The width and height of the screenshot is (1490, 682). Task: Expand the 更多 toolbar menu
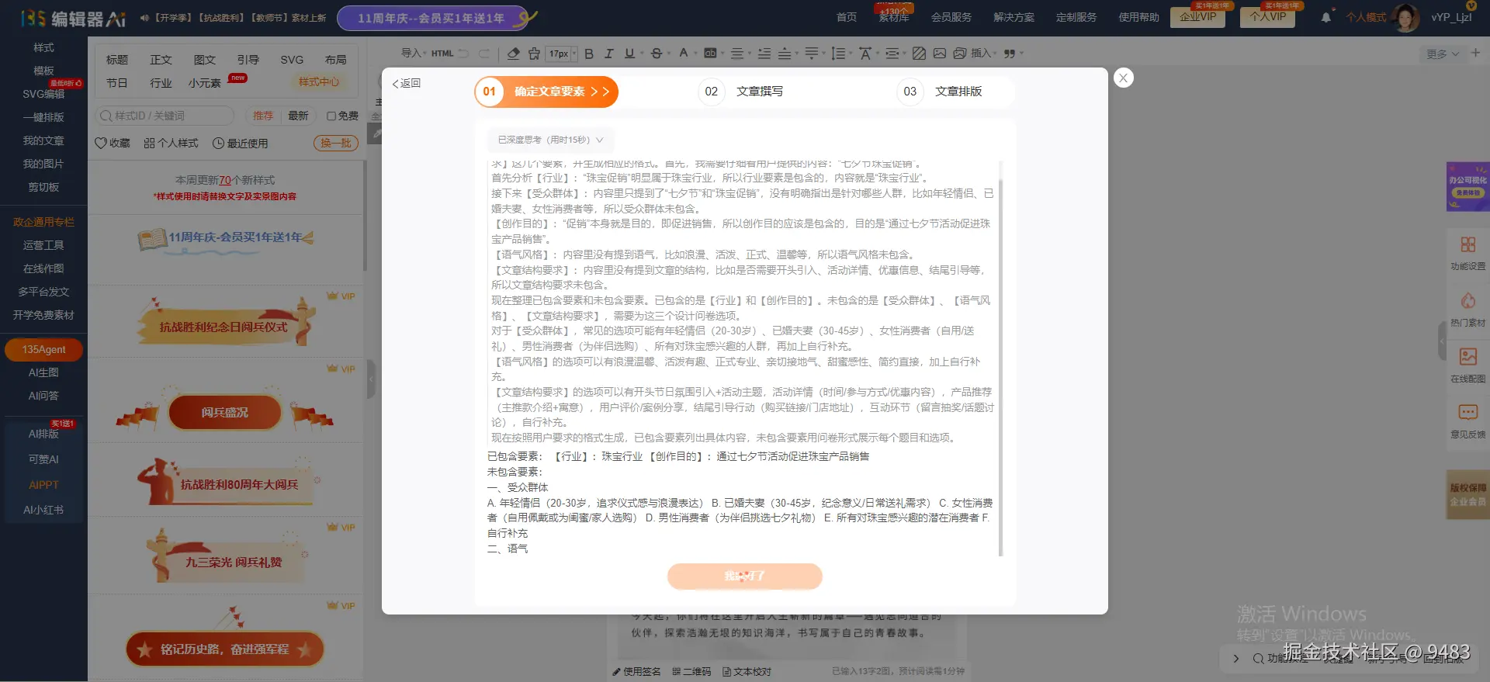click(1443, 54)
